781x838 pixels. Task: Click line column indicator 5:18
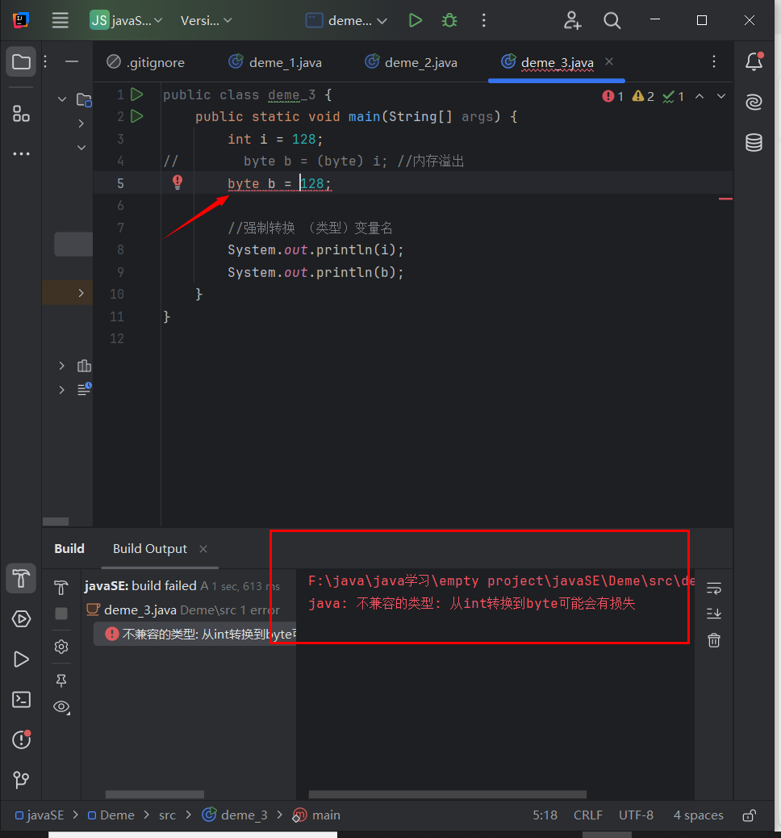pyautogui.click(x=545, y=815)
